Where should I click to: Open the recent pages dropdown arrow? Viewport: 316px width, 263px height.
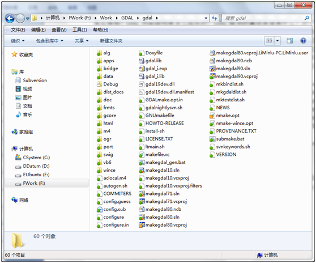point(28,19)
